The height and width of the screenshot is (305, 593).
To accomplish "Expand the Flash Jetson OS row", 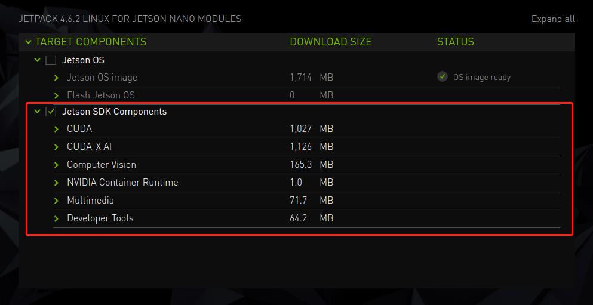I will [x=56, y=95].
